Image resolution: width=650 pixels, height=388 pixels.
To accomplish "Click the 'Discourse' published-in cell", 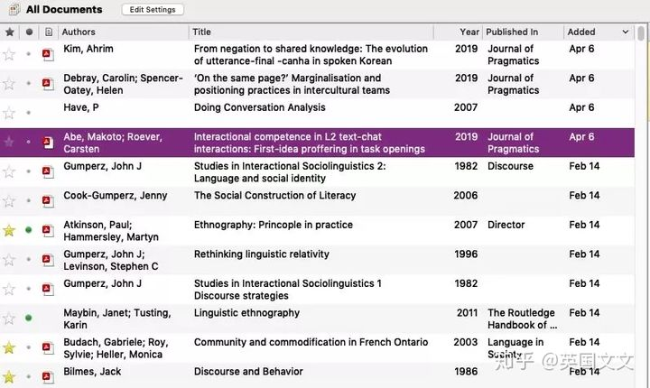I will (x=510, y=166).
